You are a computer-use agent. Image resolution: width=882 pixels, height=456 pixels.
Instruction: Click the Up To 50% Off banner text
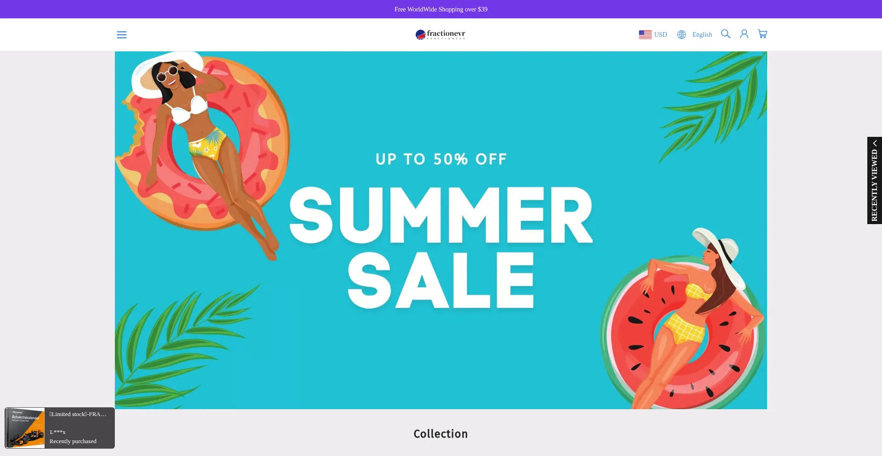coord(441,159)
